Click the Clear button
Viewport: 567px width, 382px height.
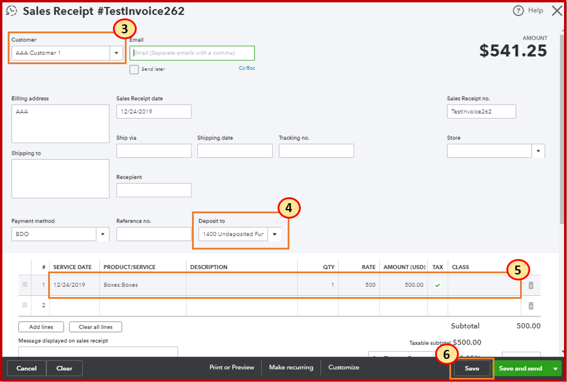pyautogui.click(x=64, y=368)
